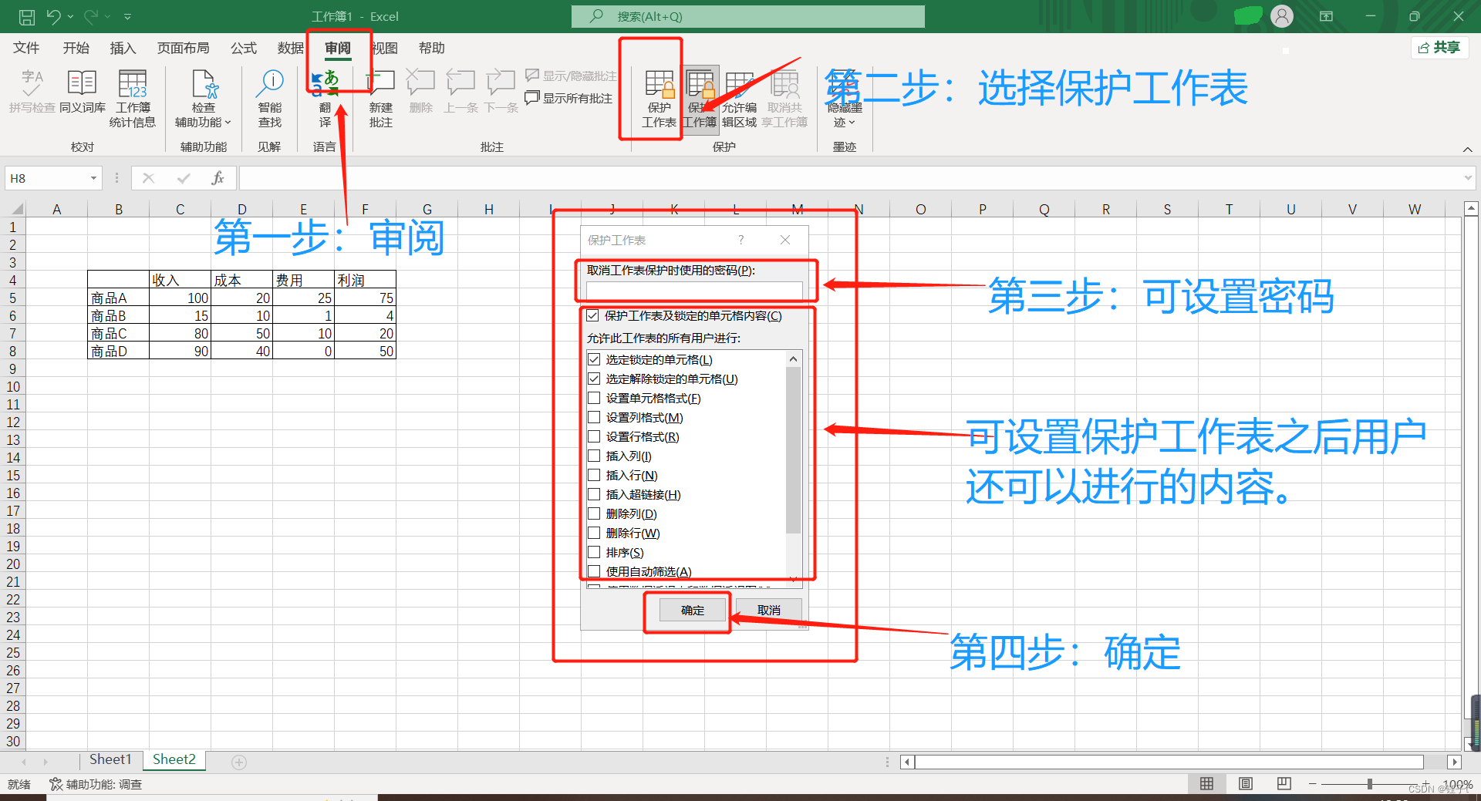1481x801 pixels.
Task: Go to Next comment (下一条)
Action: pyautogui.click(x=501, y=91)
